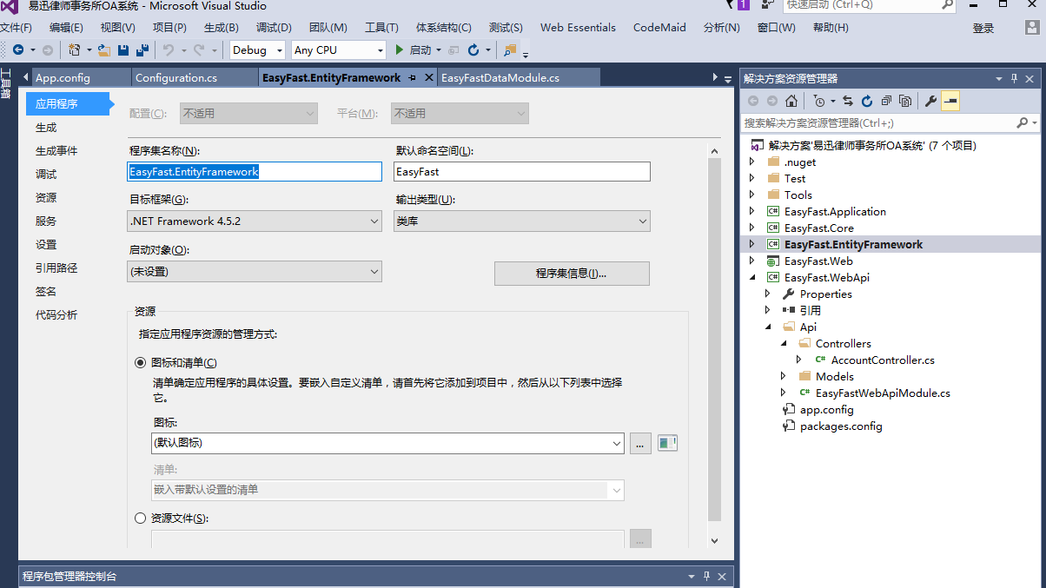Click the icon preview next to browse button
Viewport: 1046px width, 588px height.
tap(667, 443)
